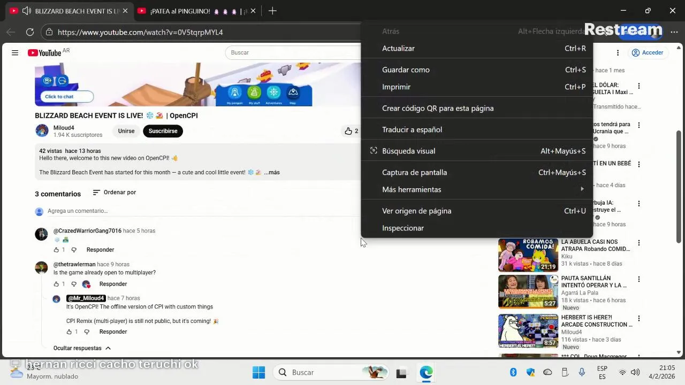Like thetrawlerman's comment
This screenshot has width=685, height=385.
(x=56, y=284)
